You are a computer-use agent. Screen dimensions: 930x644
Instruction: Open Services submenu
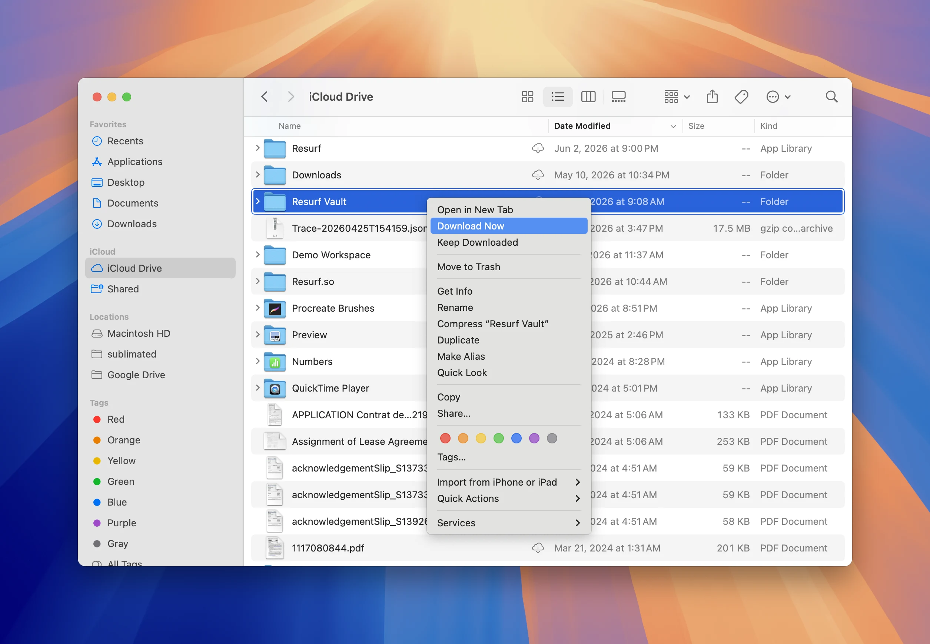(x=509, y=523)
